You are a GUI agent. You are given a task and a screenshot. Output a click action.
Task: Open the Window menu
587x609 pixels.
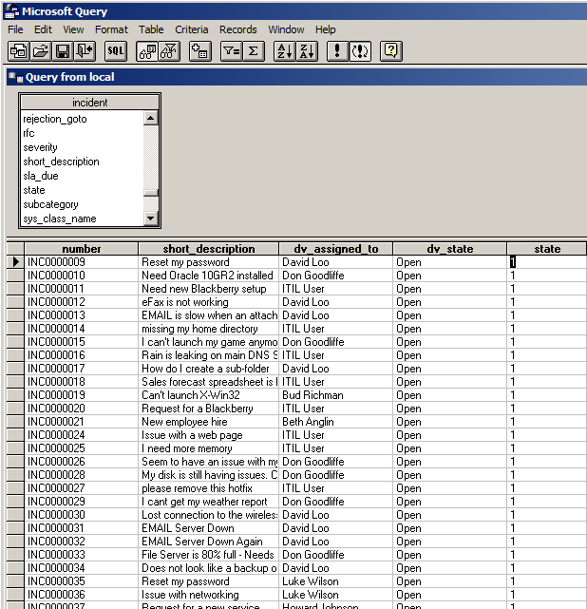[x=286, y=29]
